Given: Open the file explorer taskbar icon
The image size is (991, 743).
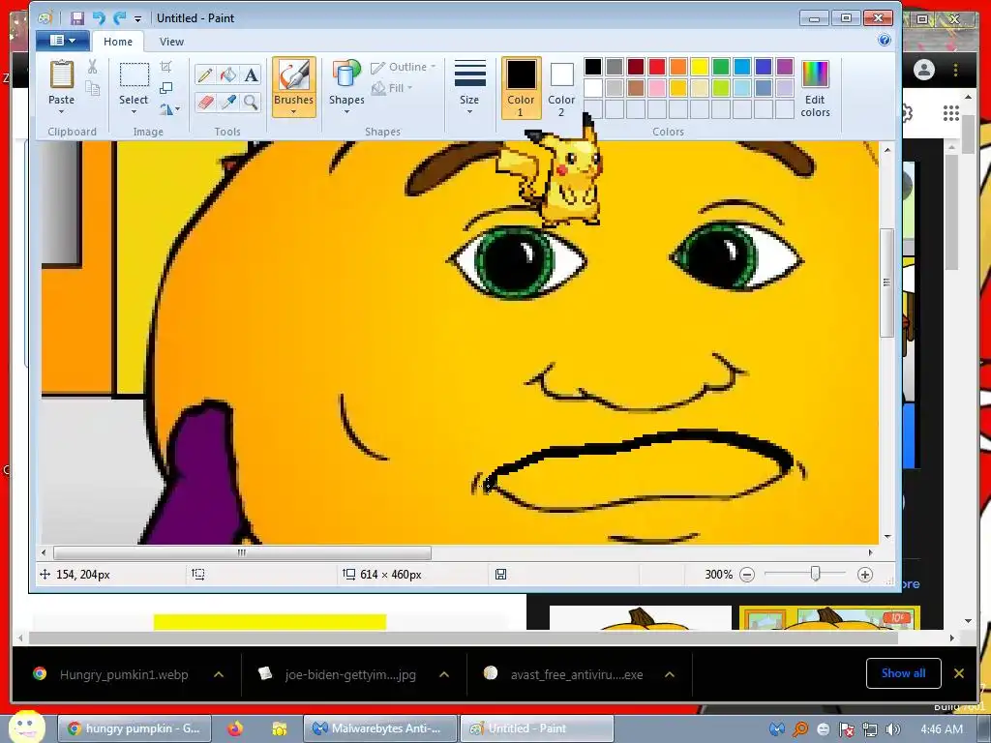Looking at the screenshot, I should click(279, 728).
